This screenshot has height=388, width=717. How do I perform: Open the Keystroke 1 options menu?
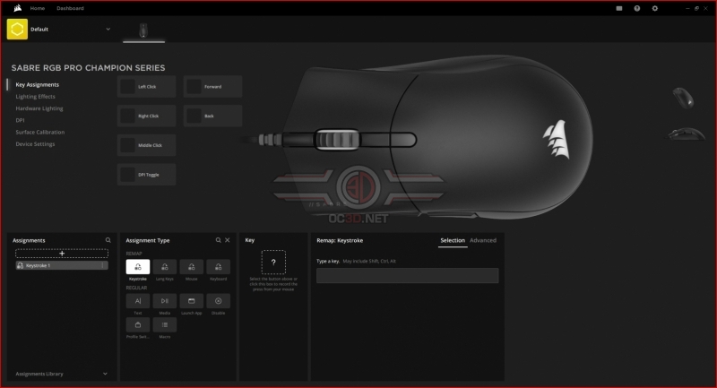click(x=102, y=265)
